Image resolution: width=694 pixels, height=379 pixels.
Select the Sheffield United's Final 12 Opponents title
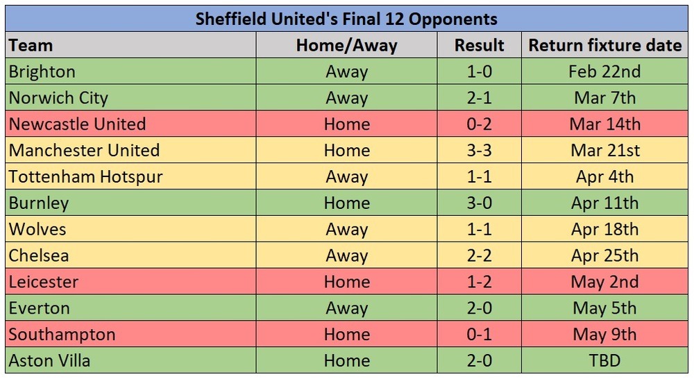pyautogui.click(x=346, y=19)
